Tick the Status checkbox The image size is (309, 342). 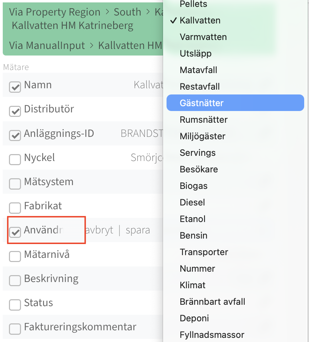(x=15, y=305)
